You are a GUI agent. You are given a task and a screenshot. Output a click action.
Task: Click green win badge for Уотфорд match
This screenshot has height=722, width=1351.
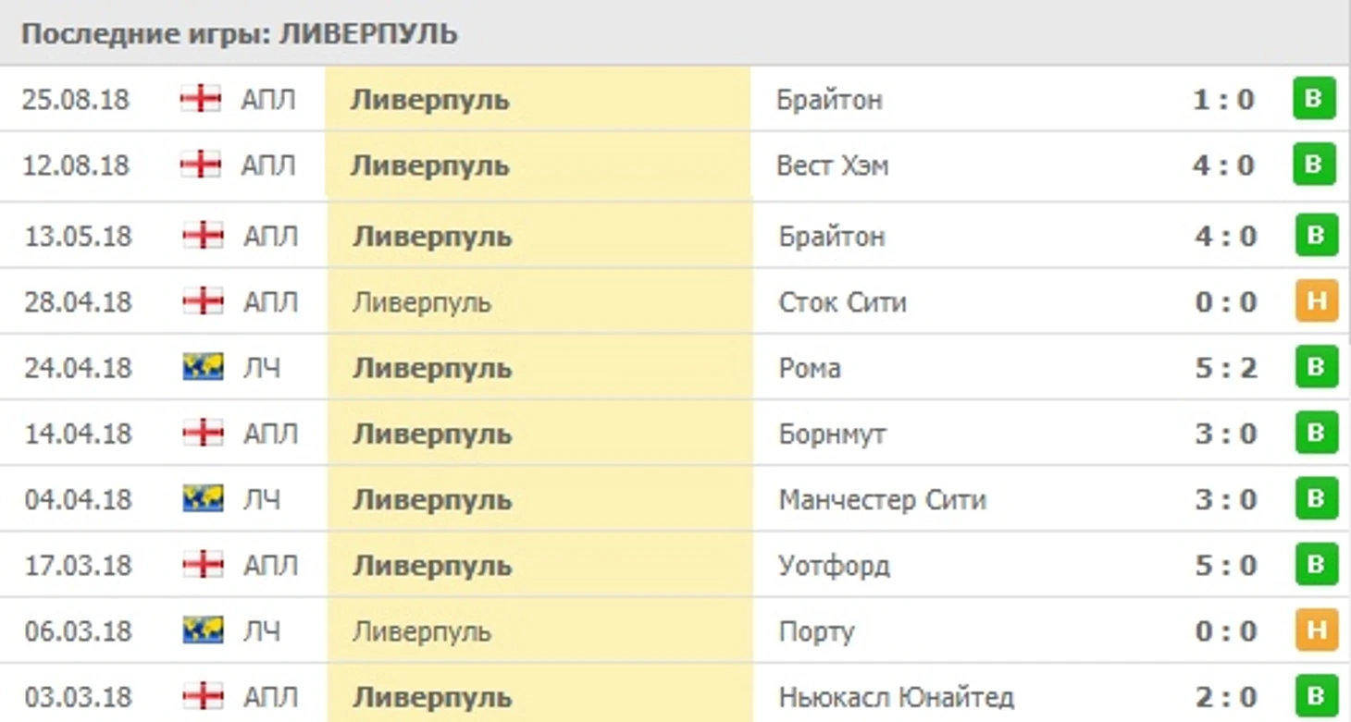[x=1317, y=564]
